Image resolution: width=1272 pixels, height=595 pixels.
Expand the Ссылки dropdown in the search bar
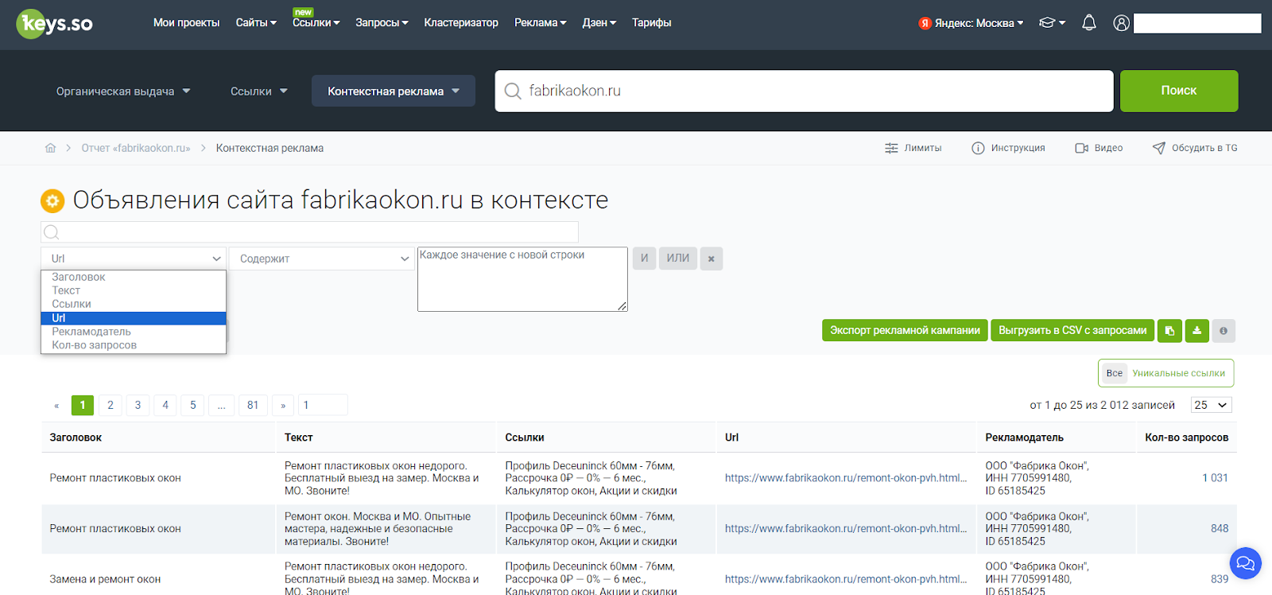259,91
